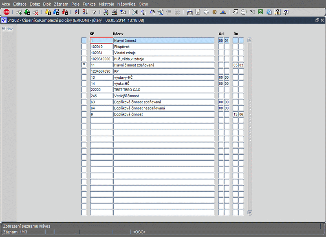326x237 pixels.
Task: Click status message Zobrazení seznamu kláves
Action: [26, 226]
